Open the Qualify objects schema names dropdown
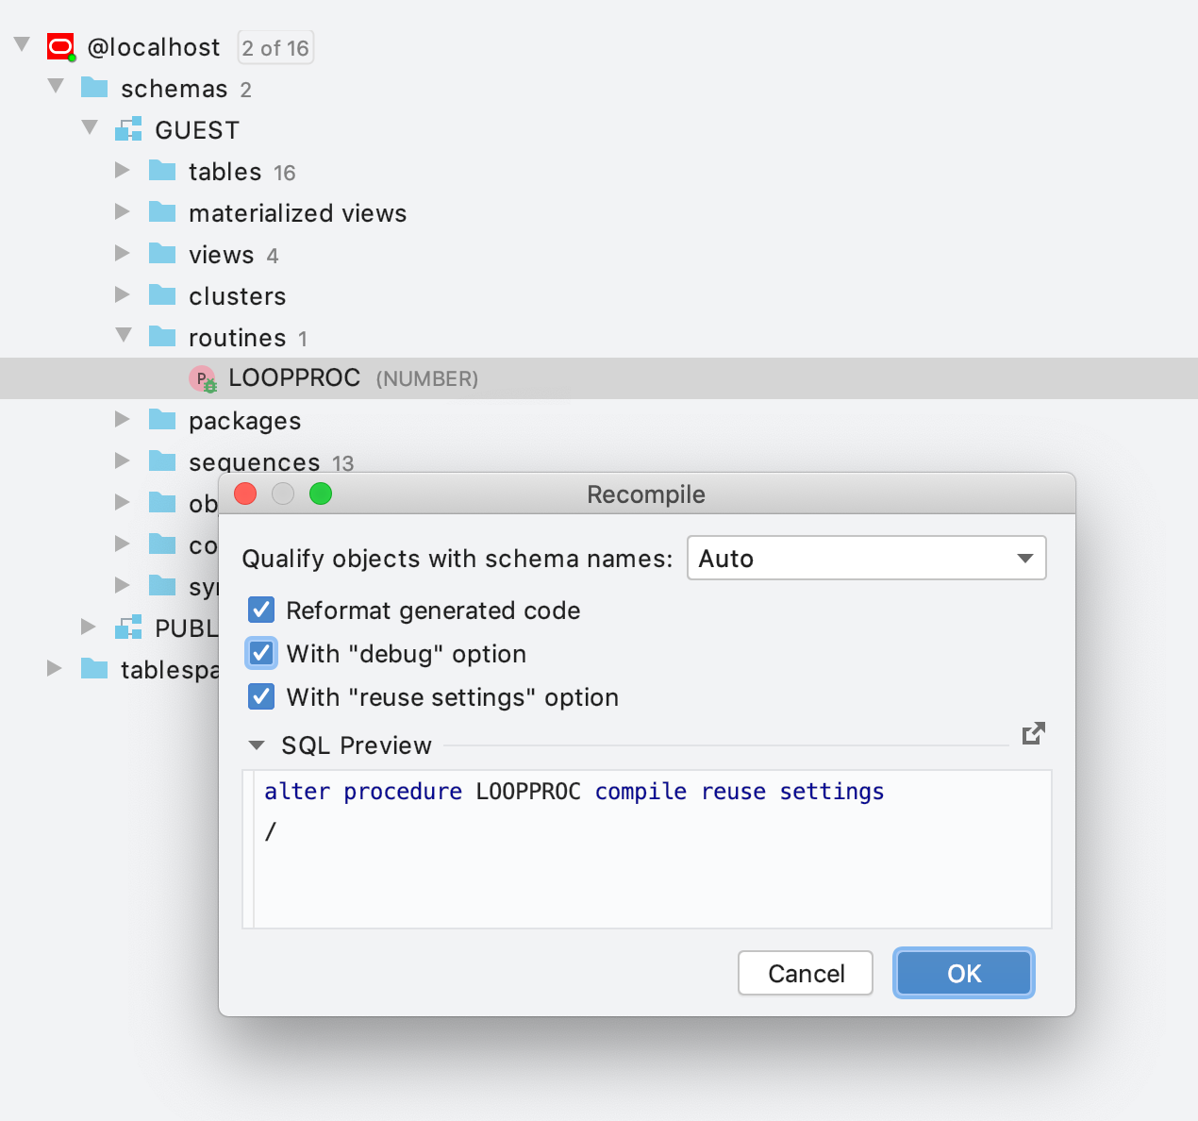Image resolution: width=1198 pixels, height=1121 pixels. pos(866,558)
